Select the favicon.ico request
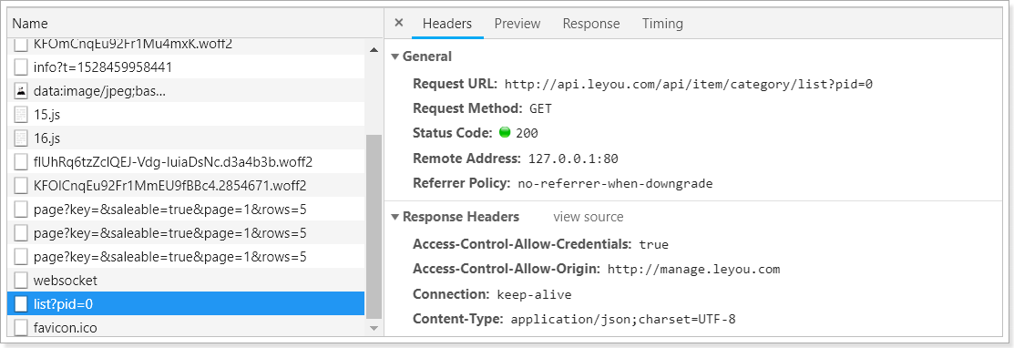Image resolution: width=1014 pixels, height=348 pixels. click(186, 328)
